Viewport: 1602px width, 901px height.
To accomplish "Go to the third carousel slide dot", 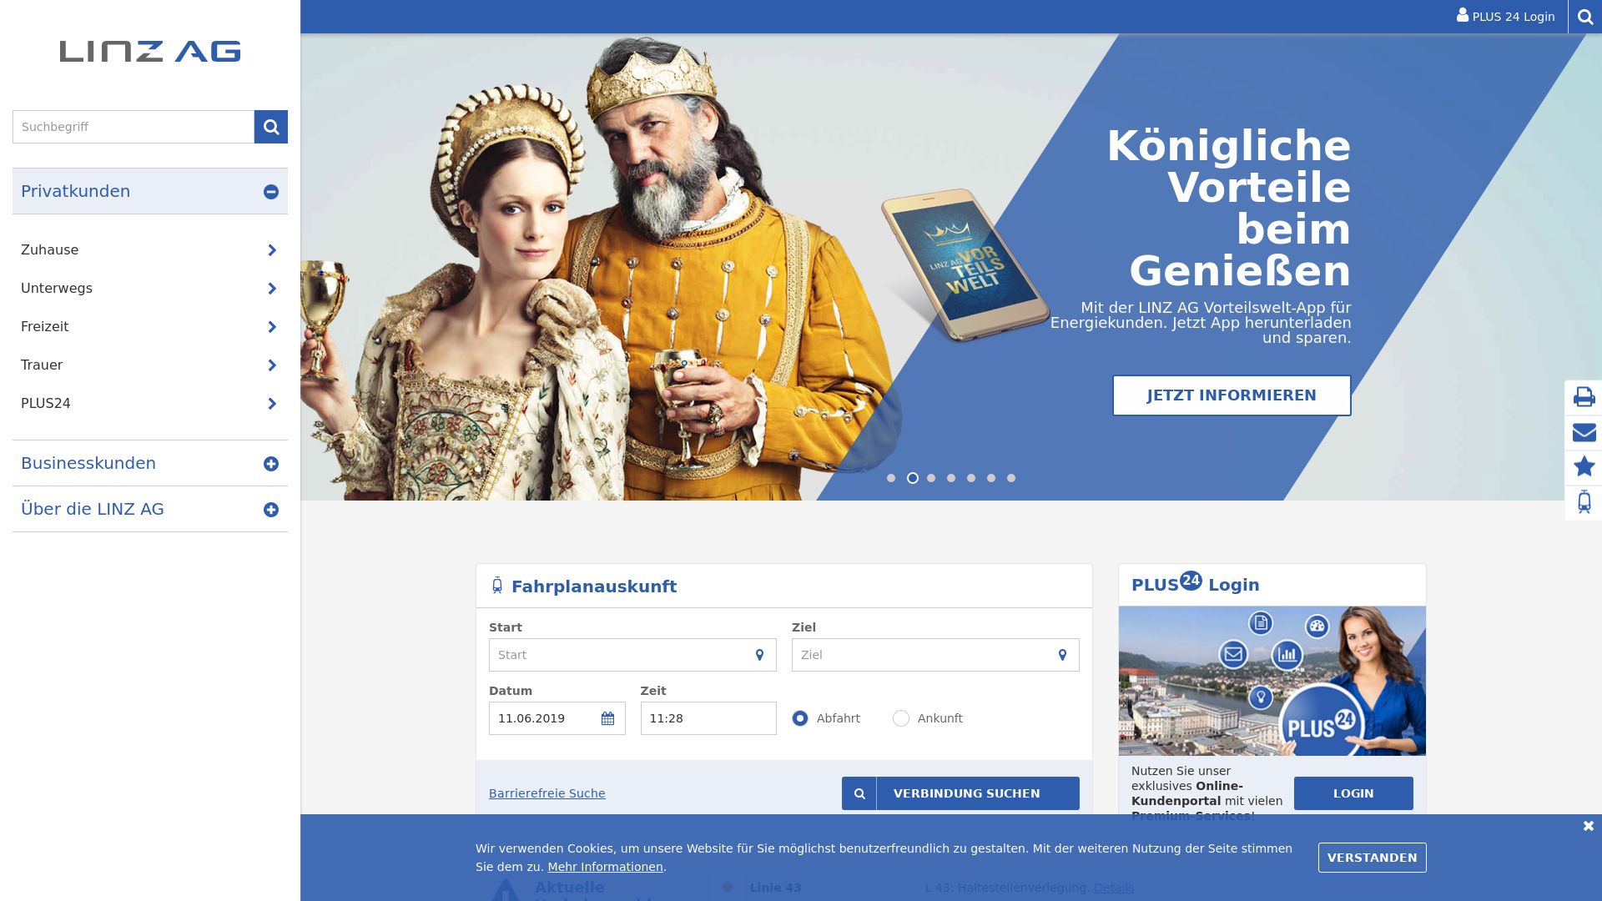I will (x=931, y=478).
